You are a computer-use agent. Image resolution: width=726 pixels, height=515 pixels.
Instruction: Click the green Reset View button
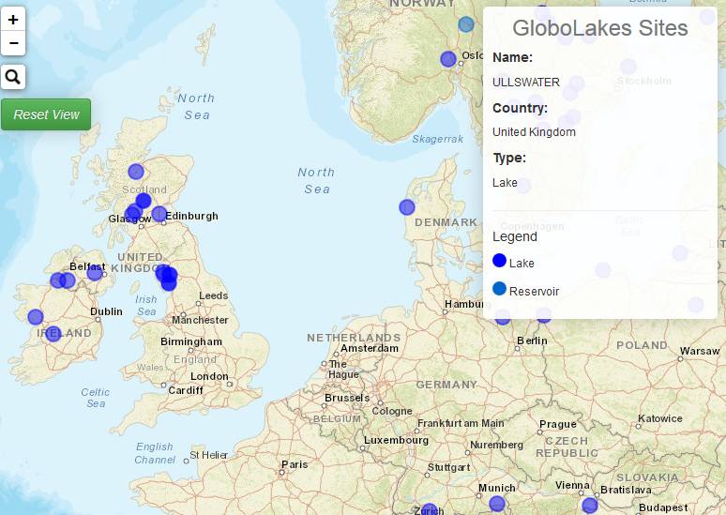point(46,114)
